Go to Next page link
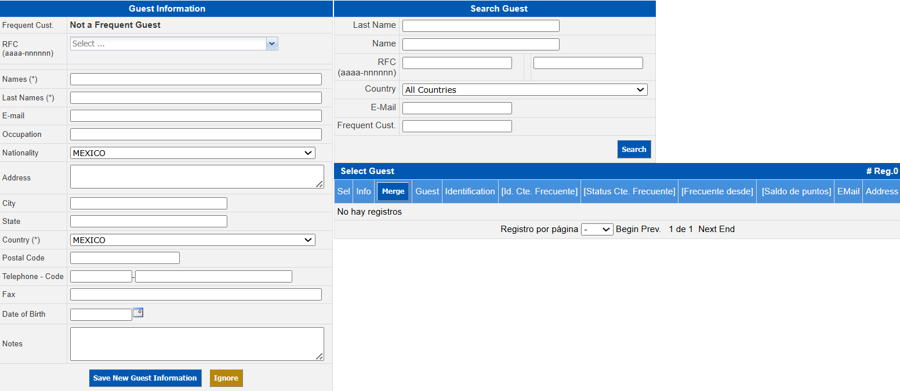The image size is (900, 391). [x=707, y=229]
